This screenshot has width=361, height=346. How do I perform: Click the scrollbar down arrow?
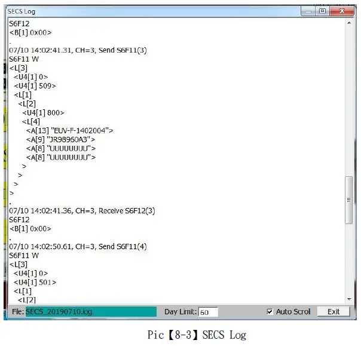pyautogui.click(x=349, y=299)
